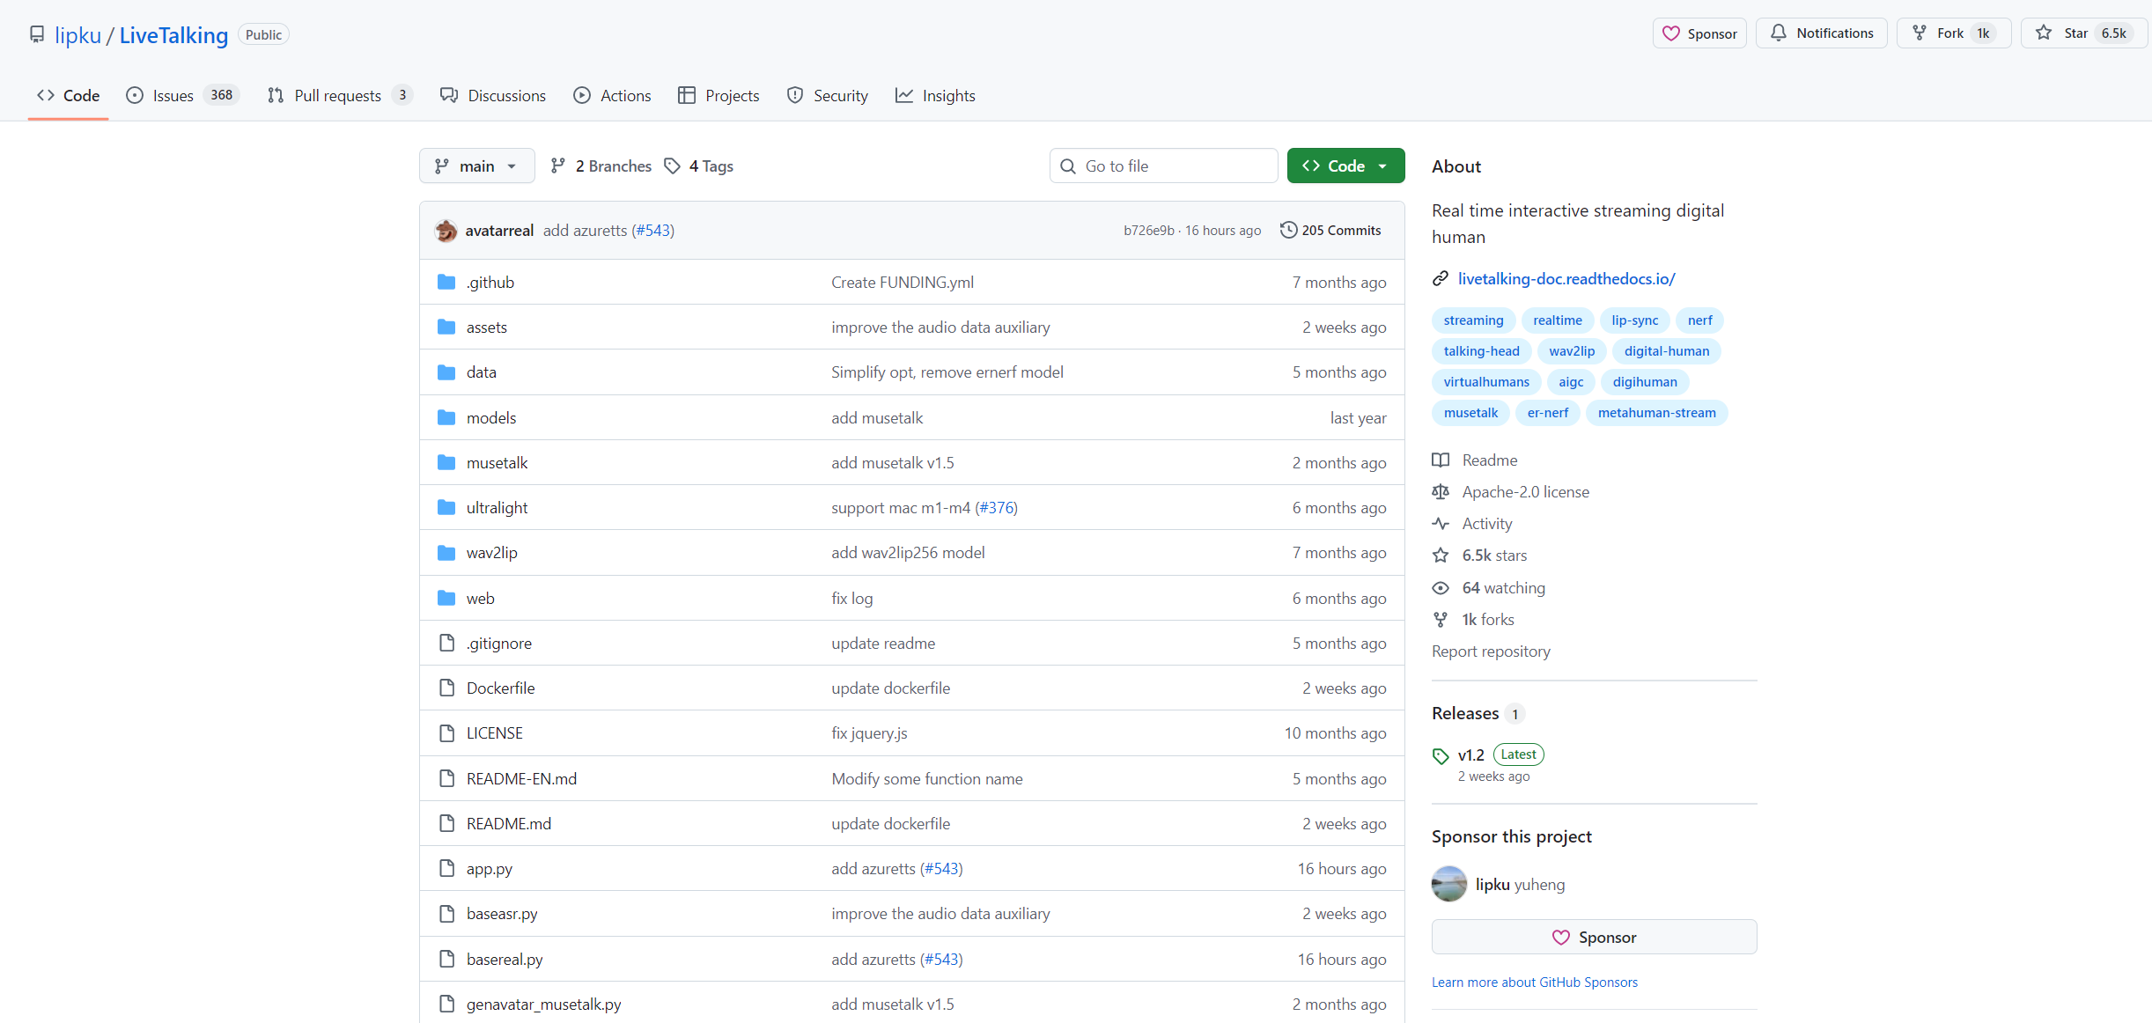Screen dimensions: 2152x1023
Task: Open the livetalking-doc.readthedocs.io link
Action: click(1566, 279)
